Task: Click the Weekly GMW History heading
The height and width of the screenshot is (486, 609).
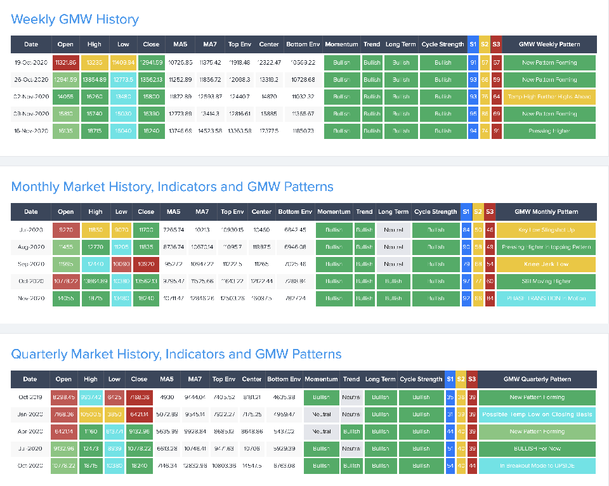Action: 75,19
